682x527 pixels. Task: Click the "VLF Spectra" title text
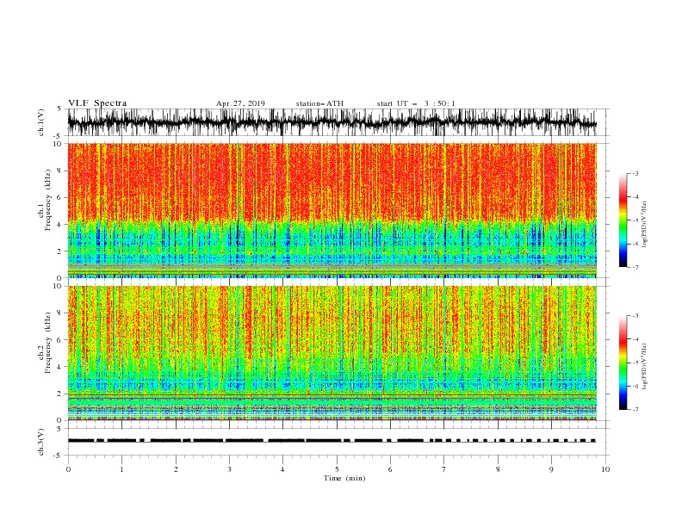tap(97, 103)
